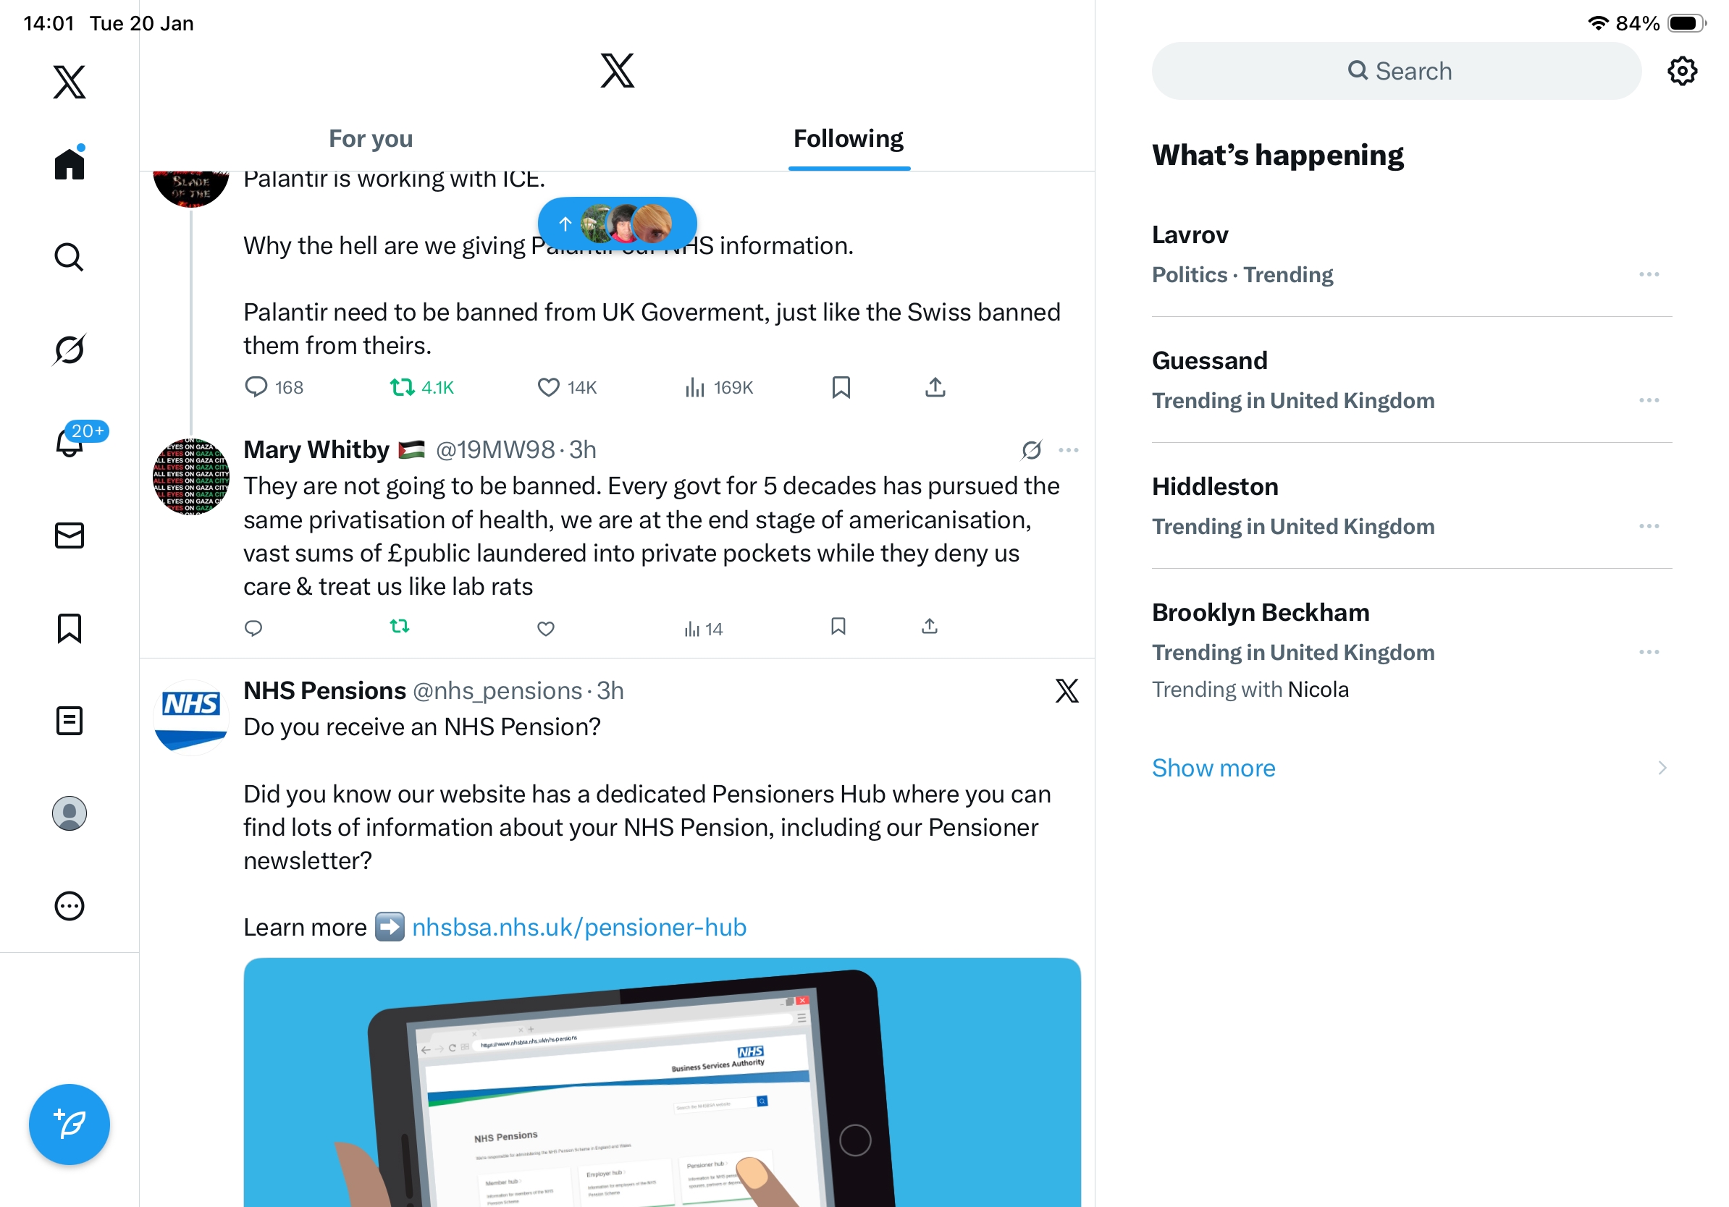Open Lists icon in sidebar

70,720
